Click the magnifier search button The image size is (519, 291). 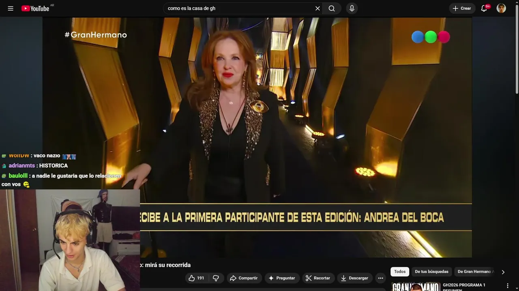332,8
